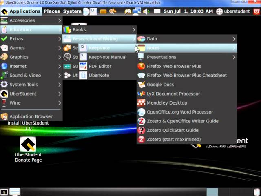Launch UberNote

(108, 75)
